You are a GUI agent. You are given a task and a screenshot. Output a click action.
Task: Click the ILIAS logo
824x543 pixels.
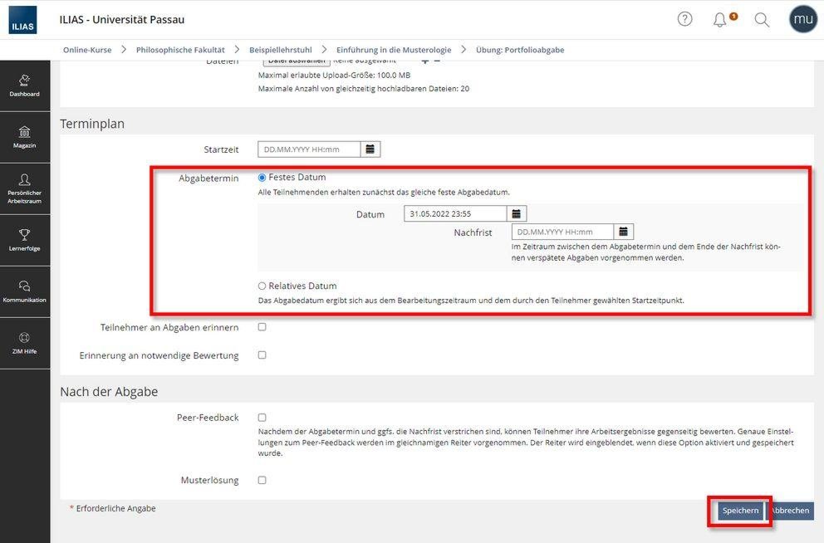(x=22, y=20)
